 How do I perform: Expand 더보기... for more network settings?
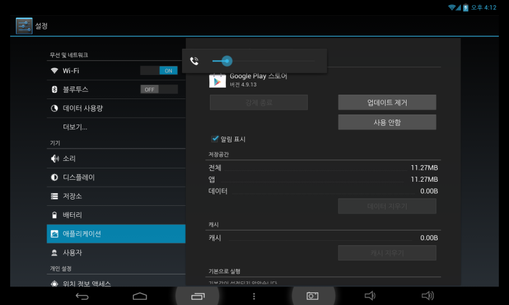[75, 127]
